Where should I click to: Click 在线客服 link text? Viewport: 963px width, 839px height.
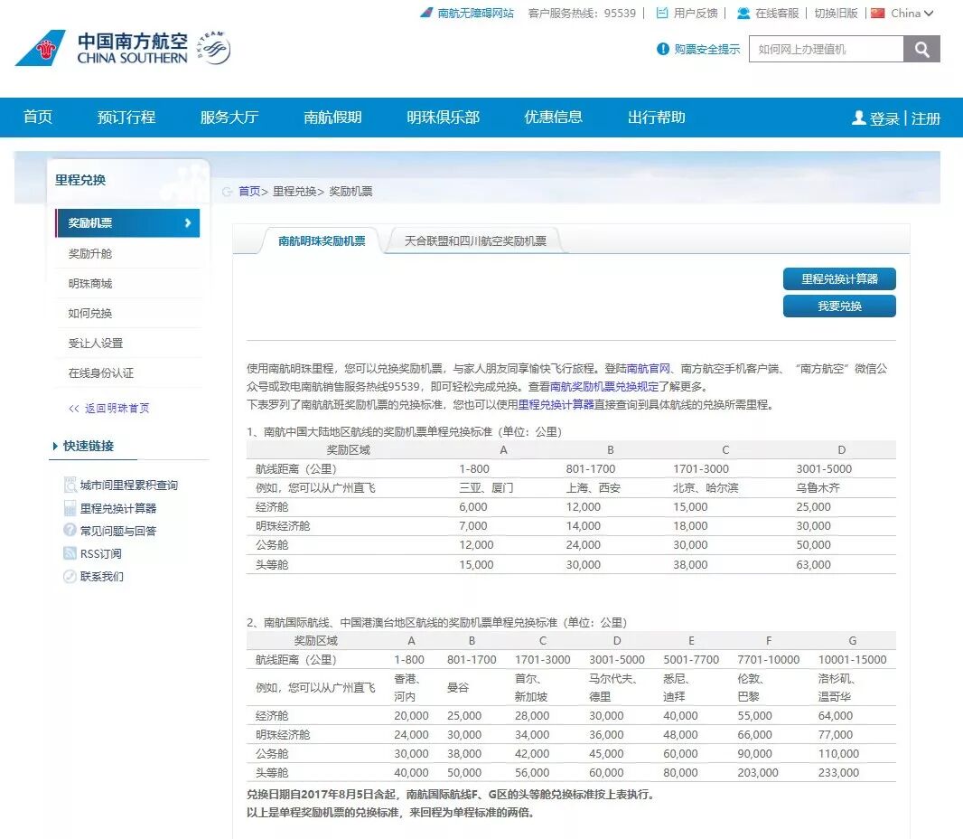(x=777, y=13)
